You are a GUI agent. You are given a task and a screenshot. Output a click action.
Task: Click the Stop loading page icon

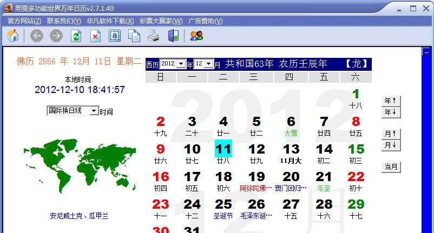coord(95,36)
